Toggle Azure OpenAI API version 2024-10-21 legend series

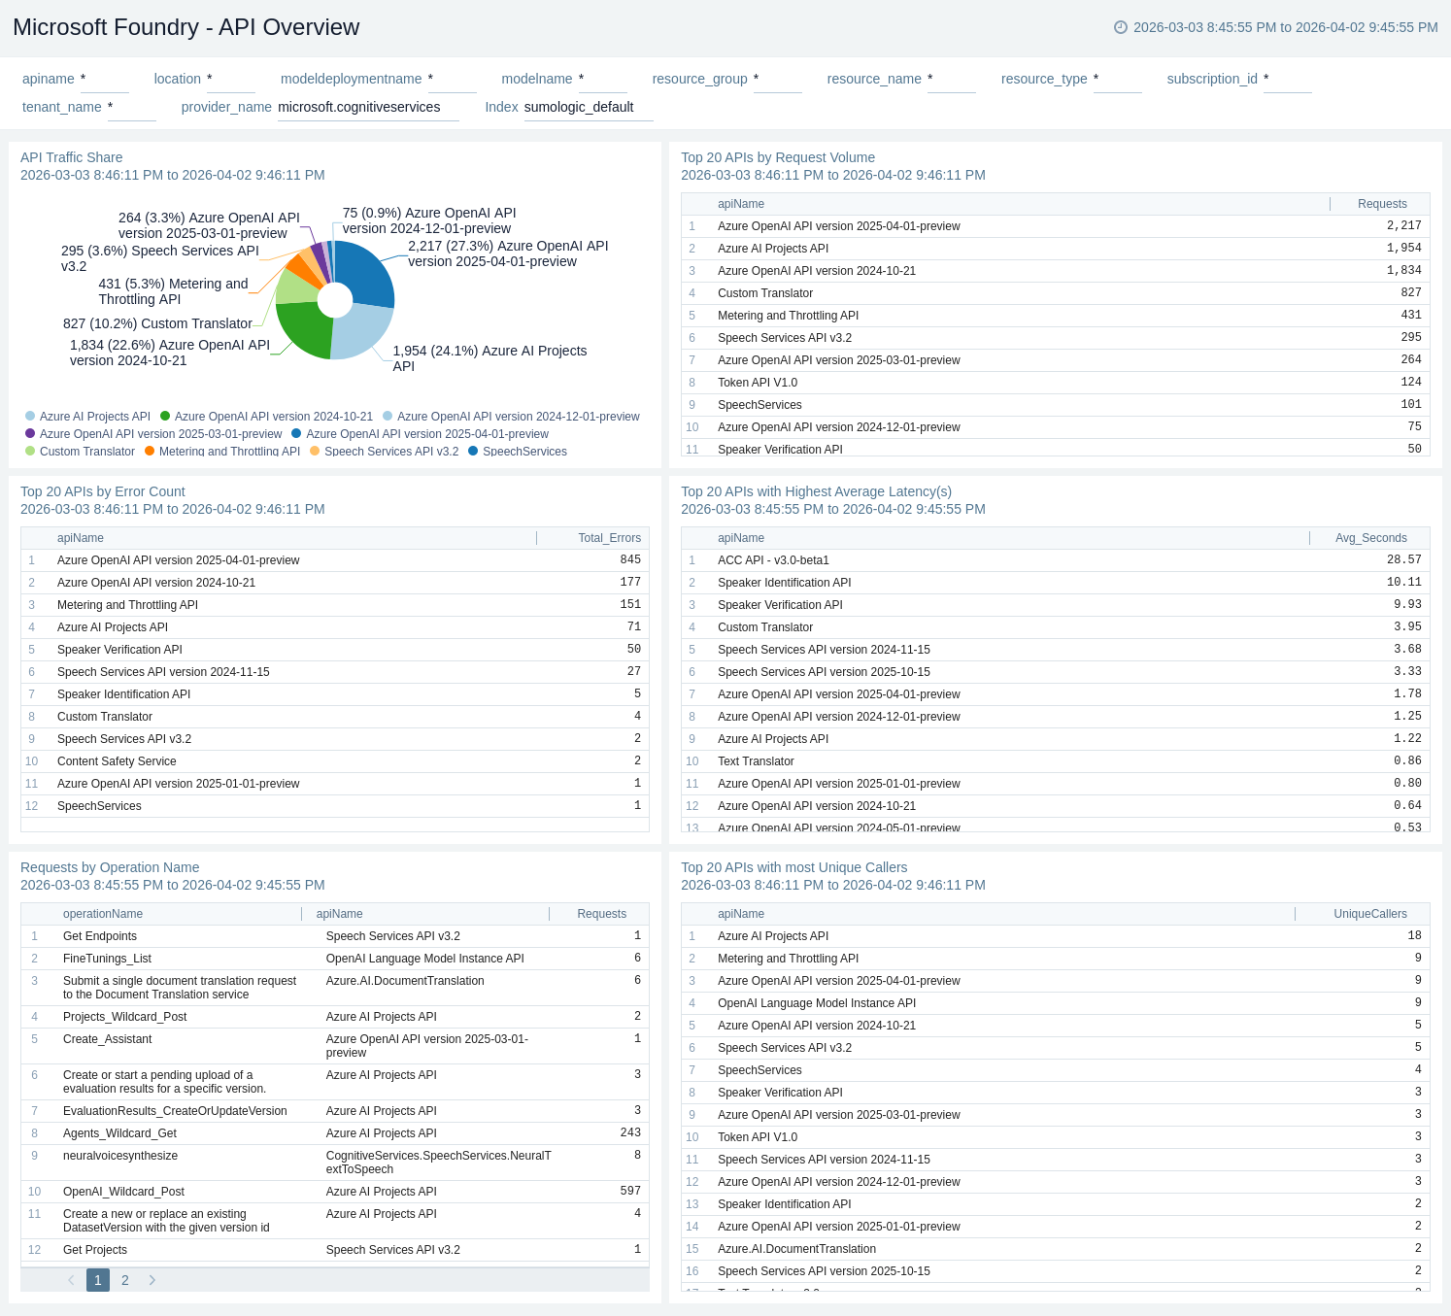[x=273, y=417]
